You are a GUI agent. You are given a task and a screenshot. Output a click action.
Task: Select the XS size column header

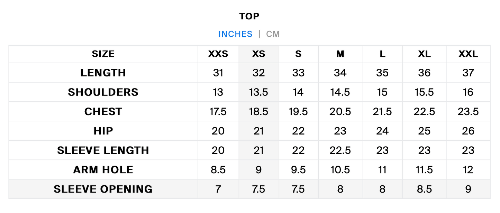(258, 54)
